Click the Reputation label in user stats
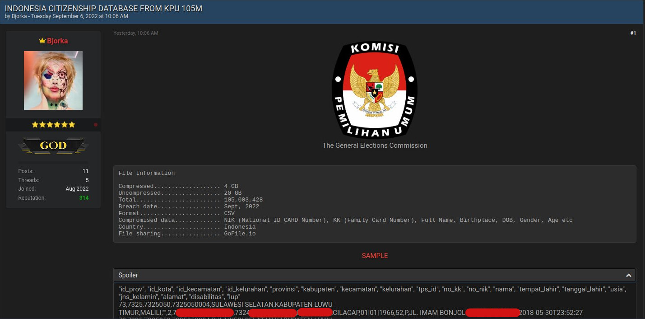 click(32, 198)
